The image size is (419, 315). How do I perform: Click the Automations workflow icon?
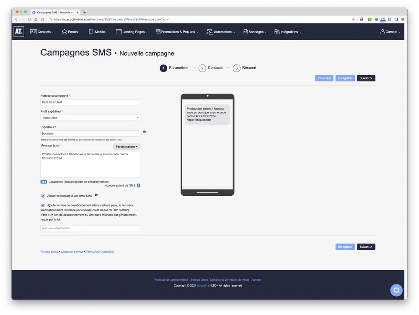(x=208, y=31)
